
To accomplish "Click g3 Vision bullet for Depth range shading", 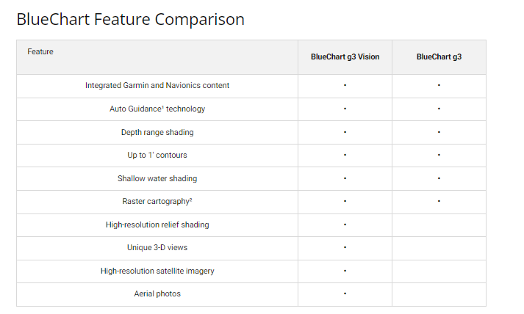I will tap(345, 132).
